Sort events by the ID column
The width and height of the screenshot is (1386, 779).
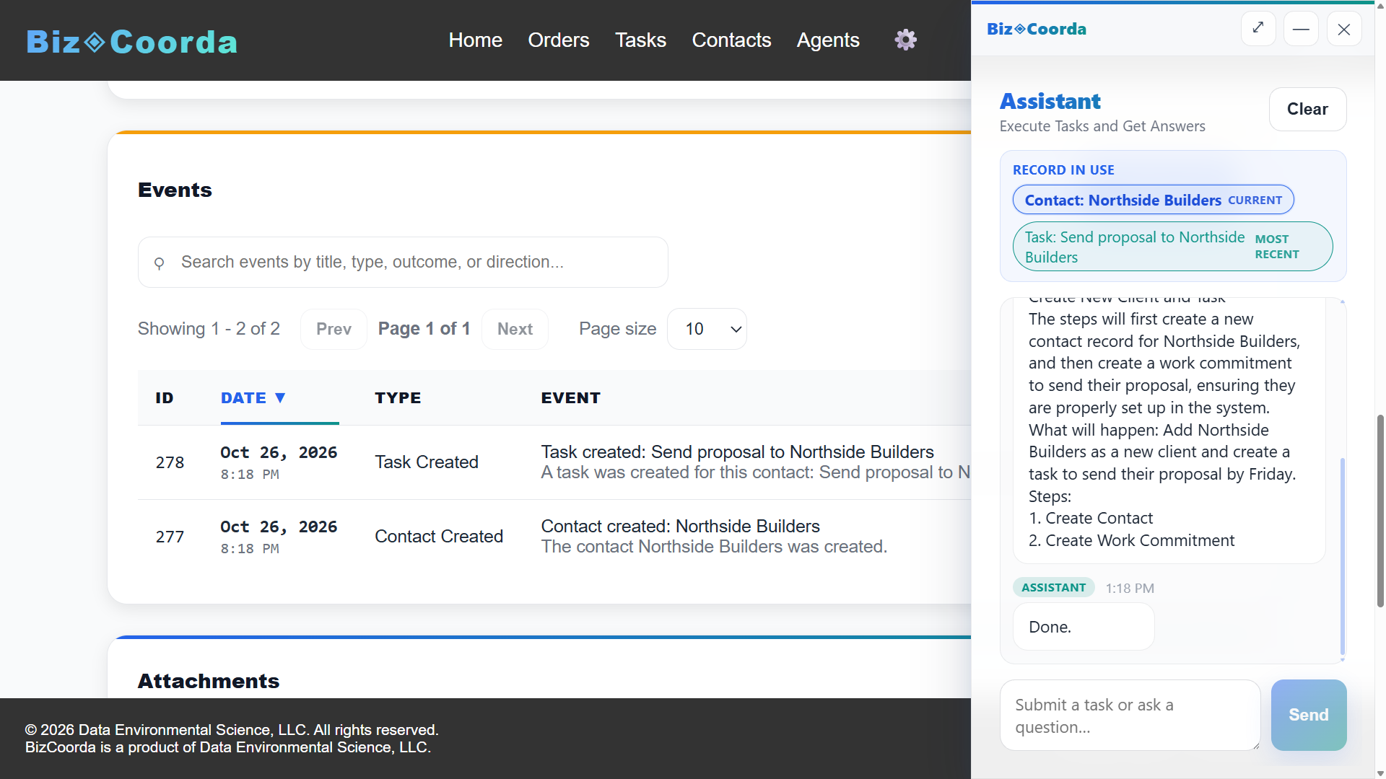point(165,397)
